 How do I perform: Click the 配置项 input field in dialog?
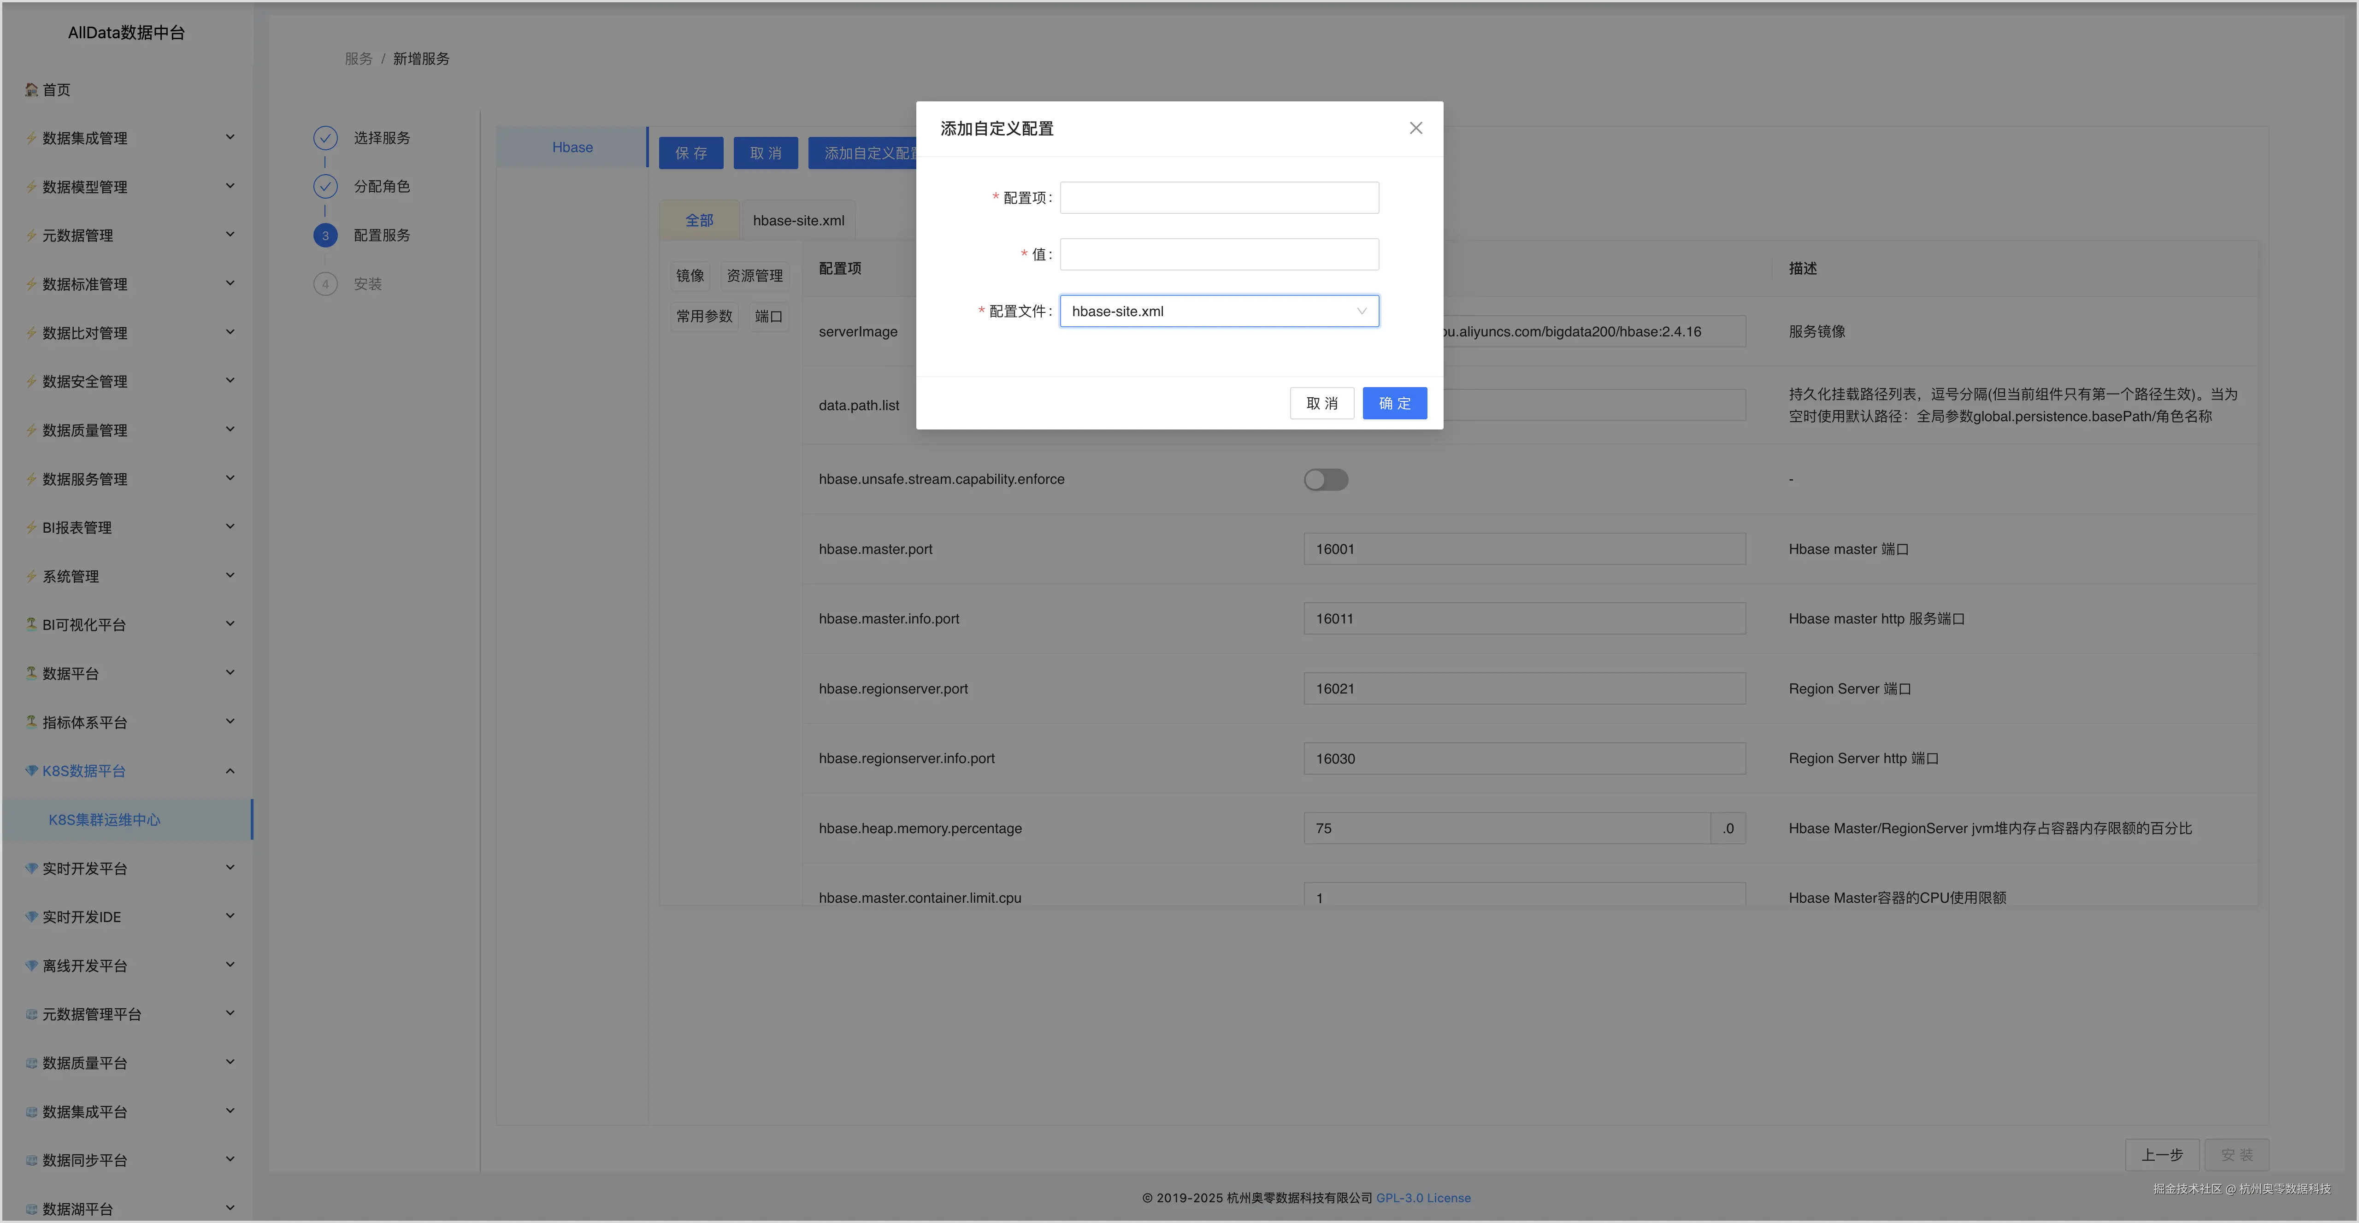pos(1219,198)
